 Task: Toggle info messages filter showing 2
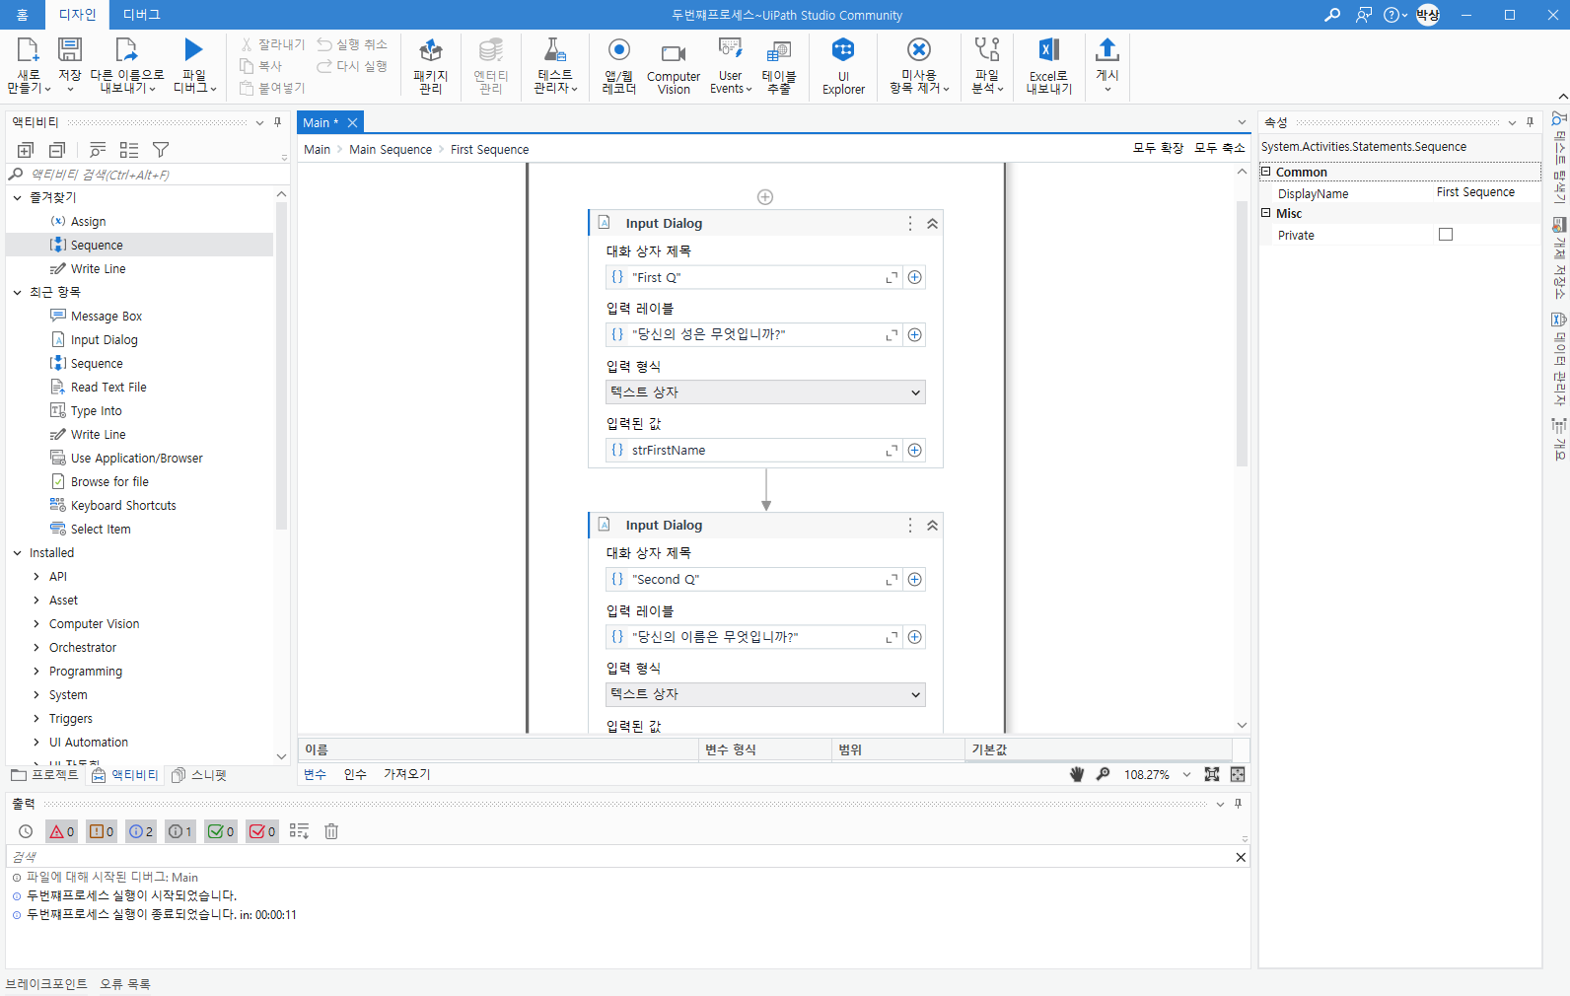pyautogui.click(x=141, y=831)
